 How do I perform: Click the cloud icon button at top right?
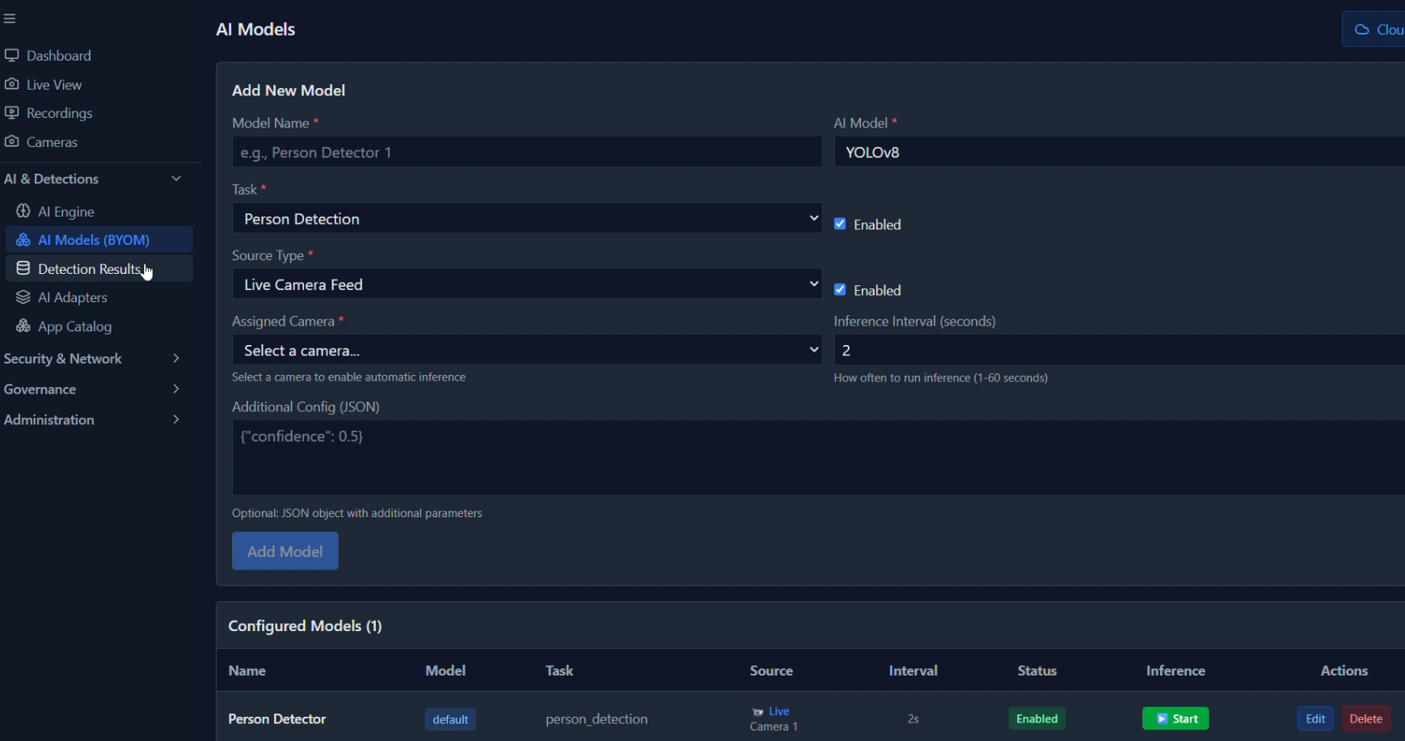(1373, 29)
